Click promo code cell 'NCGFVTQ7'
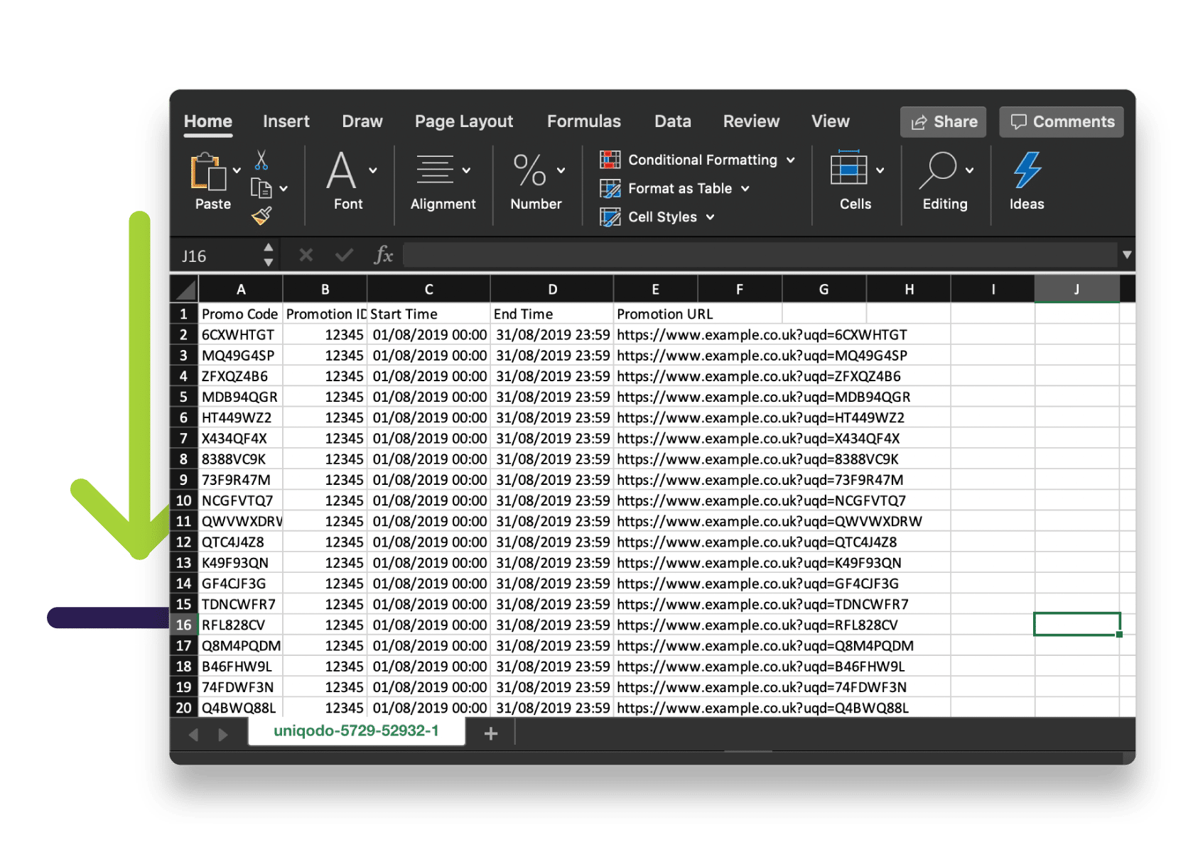The image size is (1193, 854). pyautogui.click(x=241, y=500)
